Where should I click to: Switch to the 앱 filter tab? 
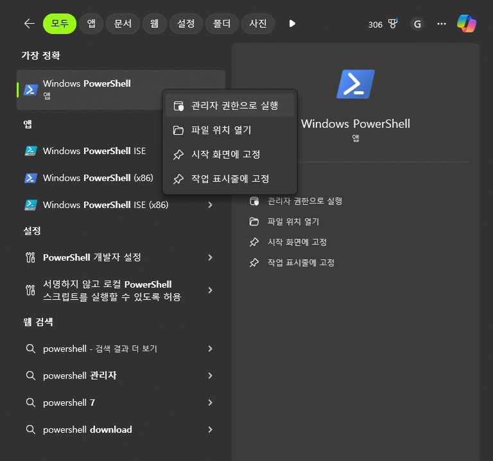click(x=91, y=24)
